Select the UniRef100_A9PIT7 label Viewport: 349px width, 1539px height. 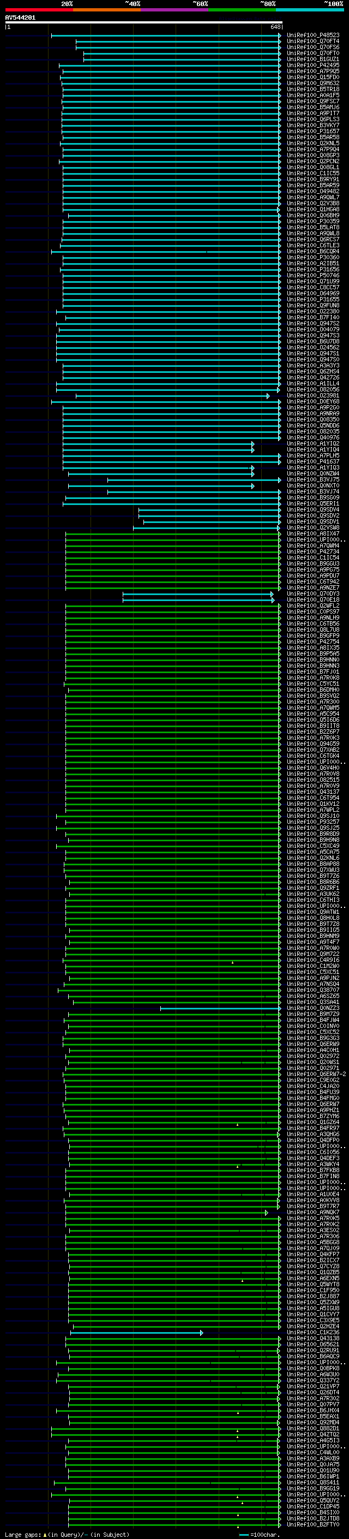tap(313, 114)
